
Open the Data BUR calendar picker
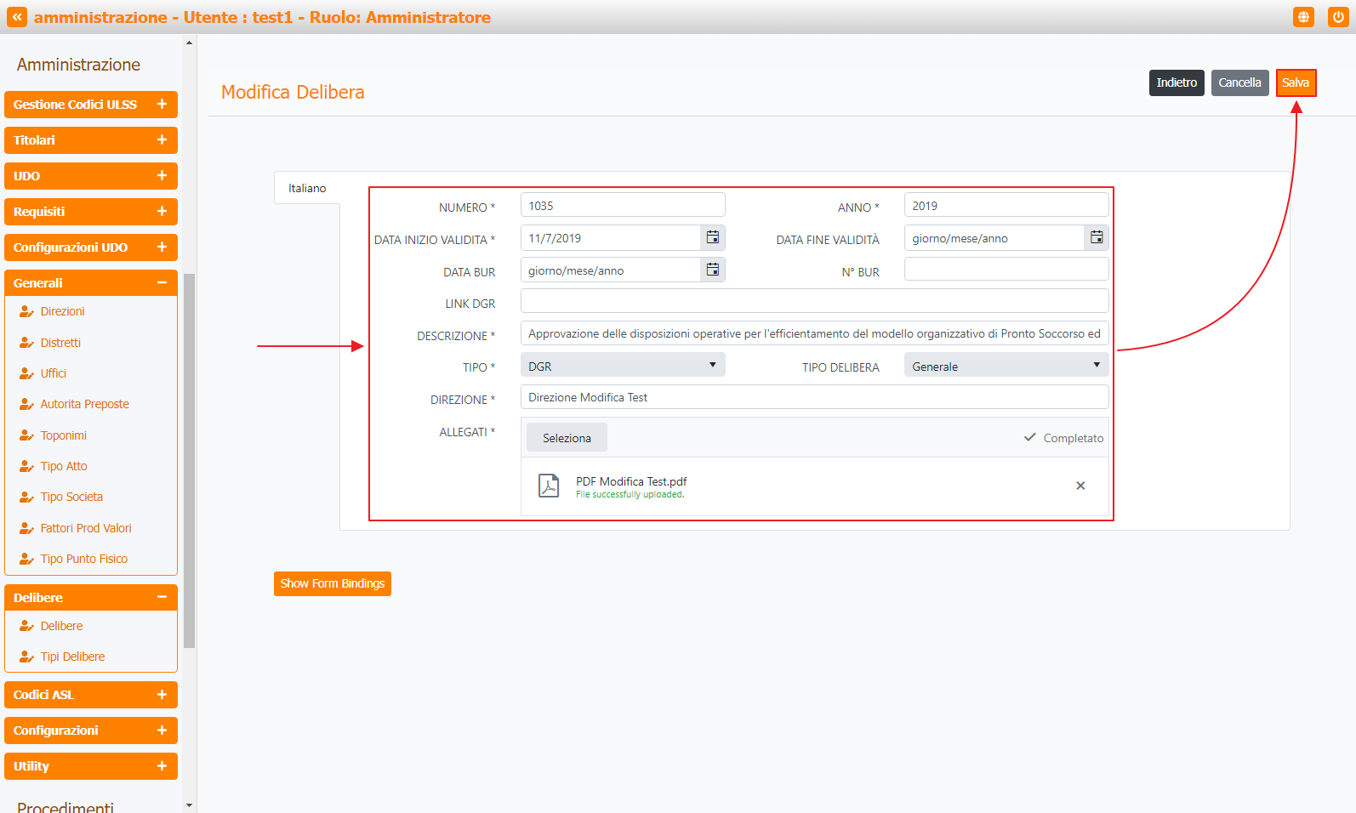[713, 270]
